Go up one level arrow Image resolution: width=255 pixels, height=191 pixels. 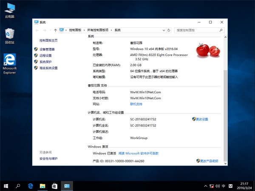pyautogui.click(x=55, y=30)
